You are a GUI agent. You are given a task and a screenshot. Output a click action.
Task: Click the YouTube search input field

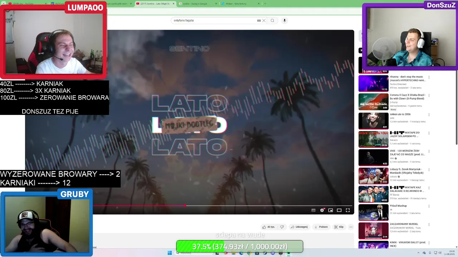tap(214, 20)
